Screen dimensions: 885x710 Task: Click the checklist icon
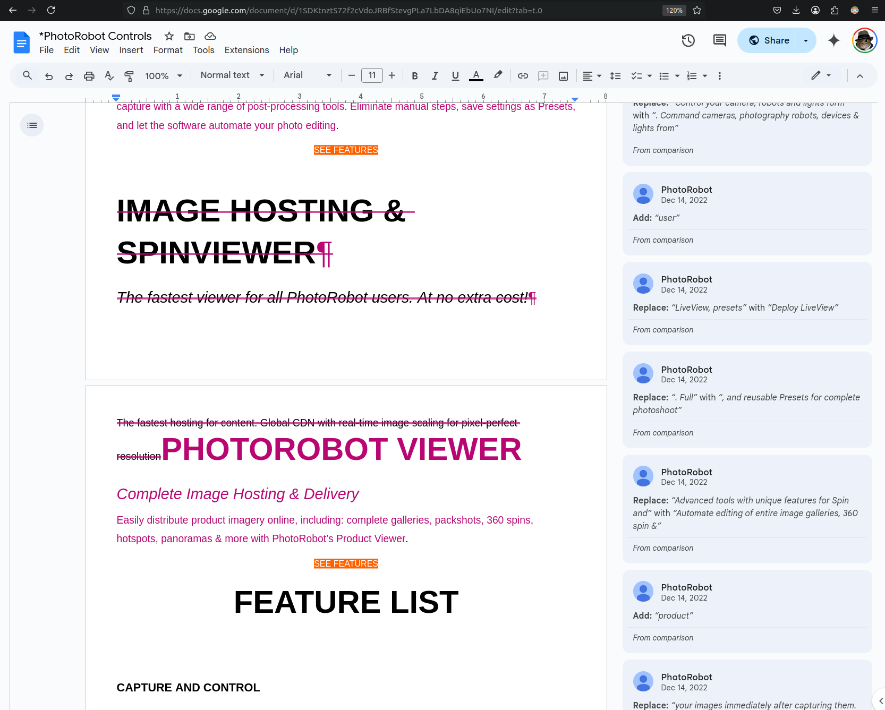pos(636,76)
